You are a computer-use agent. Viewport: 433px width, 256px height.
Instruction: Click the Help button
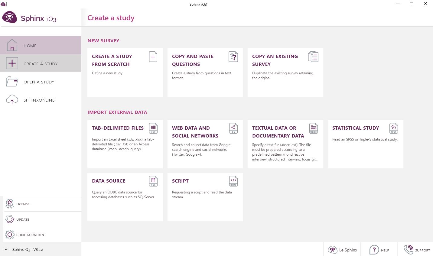tap(379, 250)
